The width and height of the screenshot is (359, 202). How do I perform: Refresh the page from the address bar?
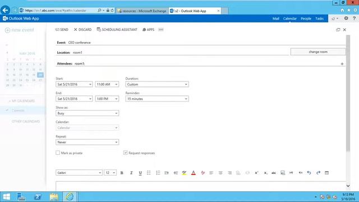point(112,11)
